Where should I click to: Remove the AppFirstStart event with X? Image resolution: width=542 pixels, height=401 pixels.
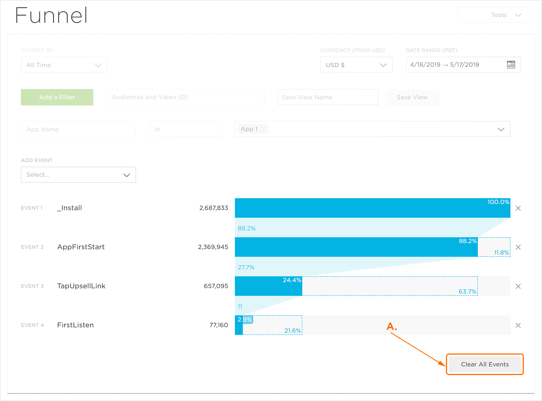click(x=518, y=247)
